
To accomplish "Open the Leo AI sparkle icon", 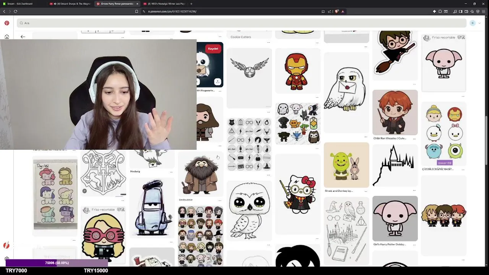I will click(x=472, y=11).
